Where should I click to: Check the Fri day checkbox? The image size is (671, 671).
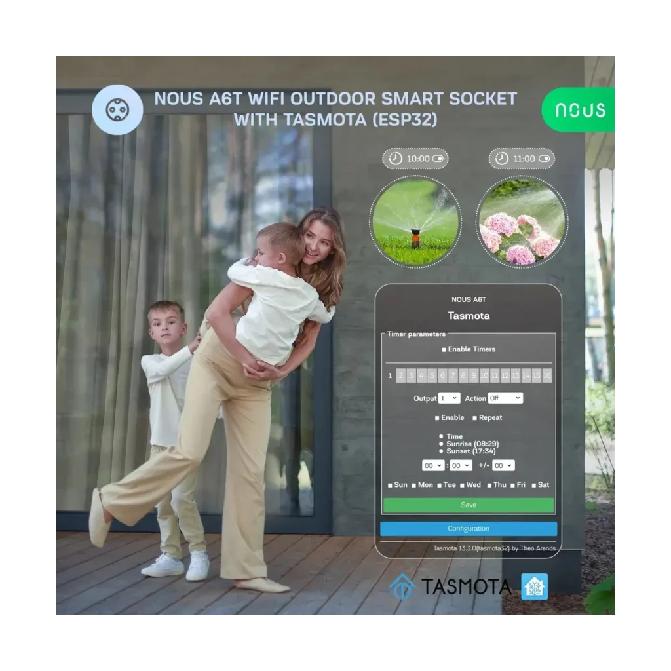512,486
